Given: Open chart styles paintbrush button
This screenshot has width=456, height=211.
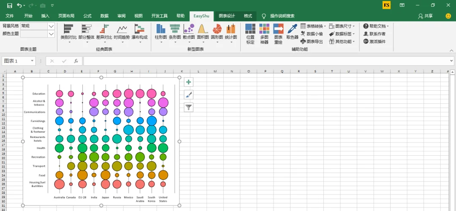Looking at the screenshot, I should [x=188, y=95].
